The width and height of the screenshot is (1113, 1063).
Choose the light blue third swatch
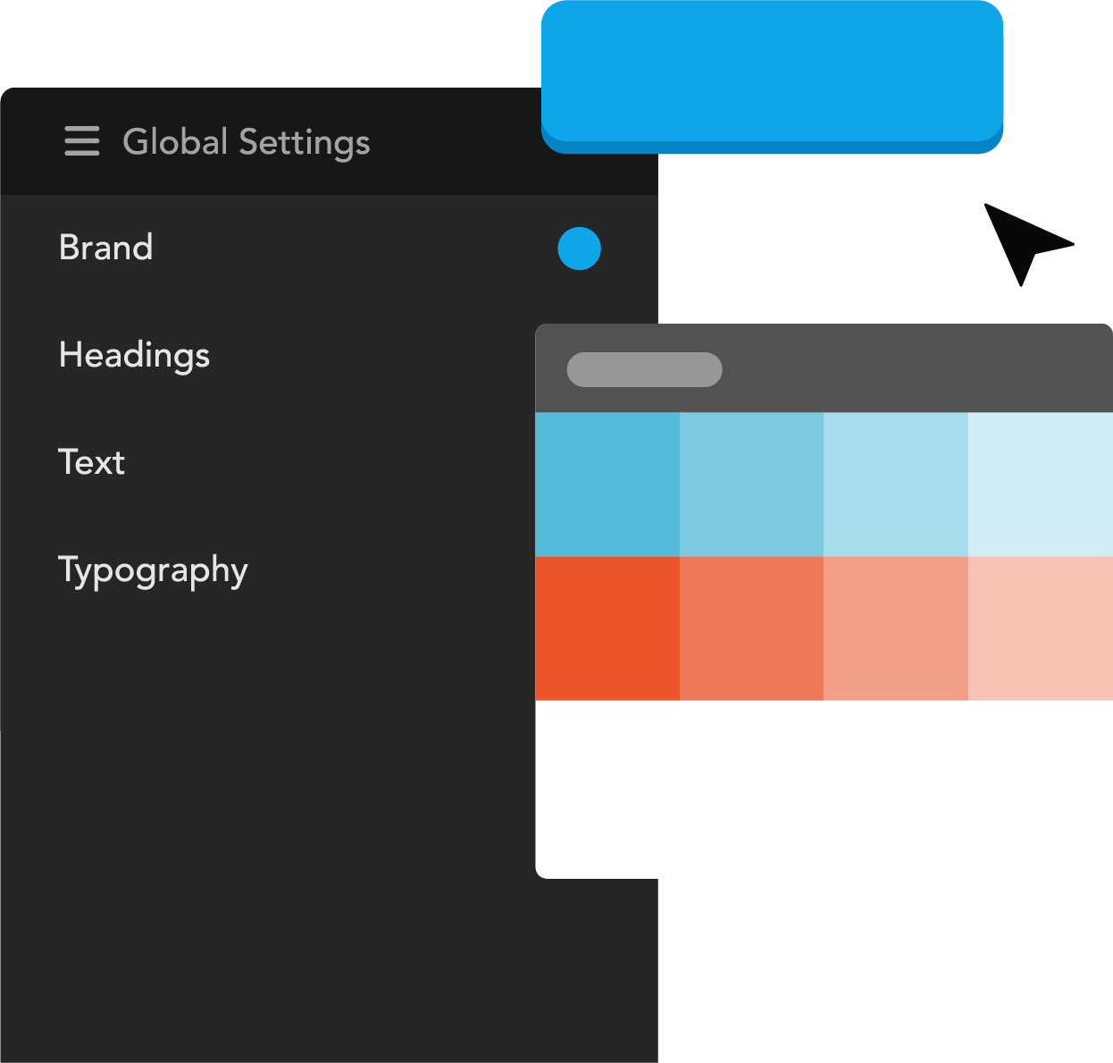pyautogui.click(x=895, y=484)
